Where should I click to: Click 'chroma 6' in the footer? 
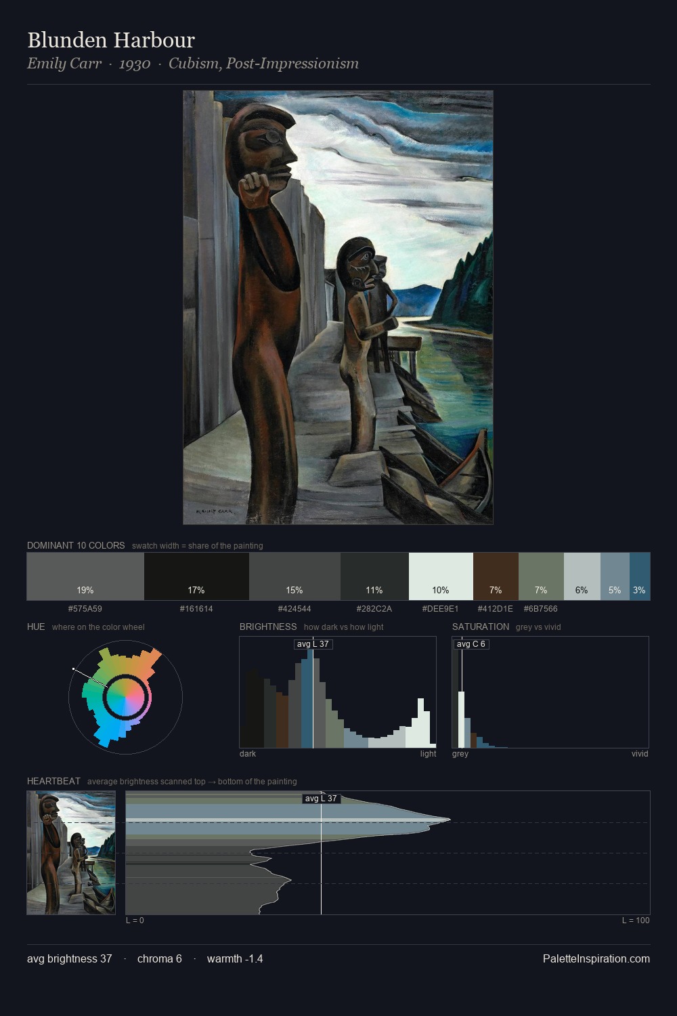pyautogui.click(x=160, y=958)
